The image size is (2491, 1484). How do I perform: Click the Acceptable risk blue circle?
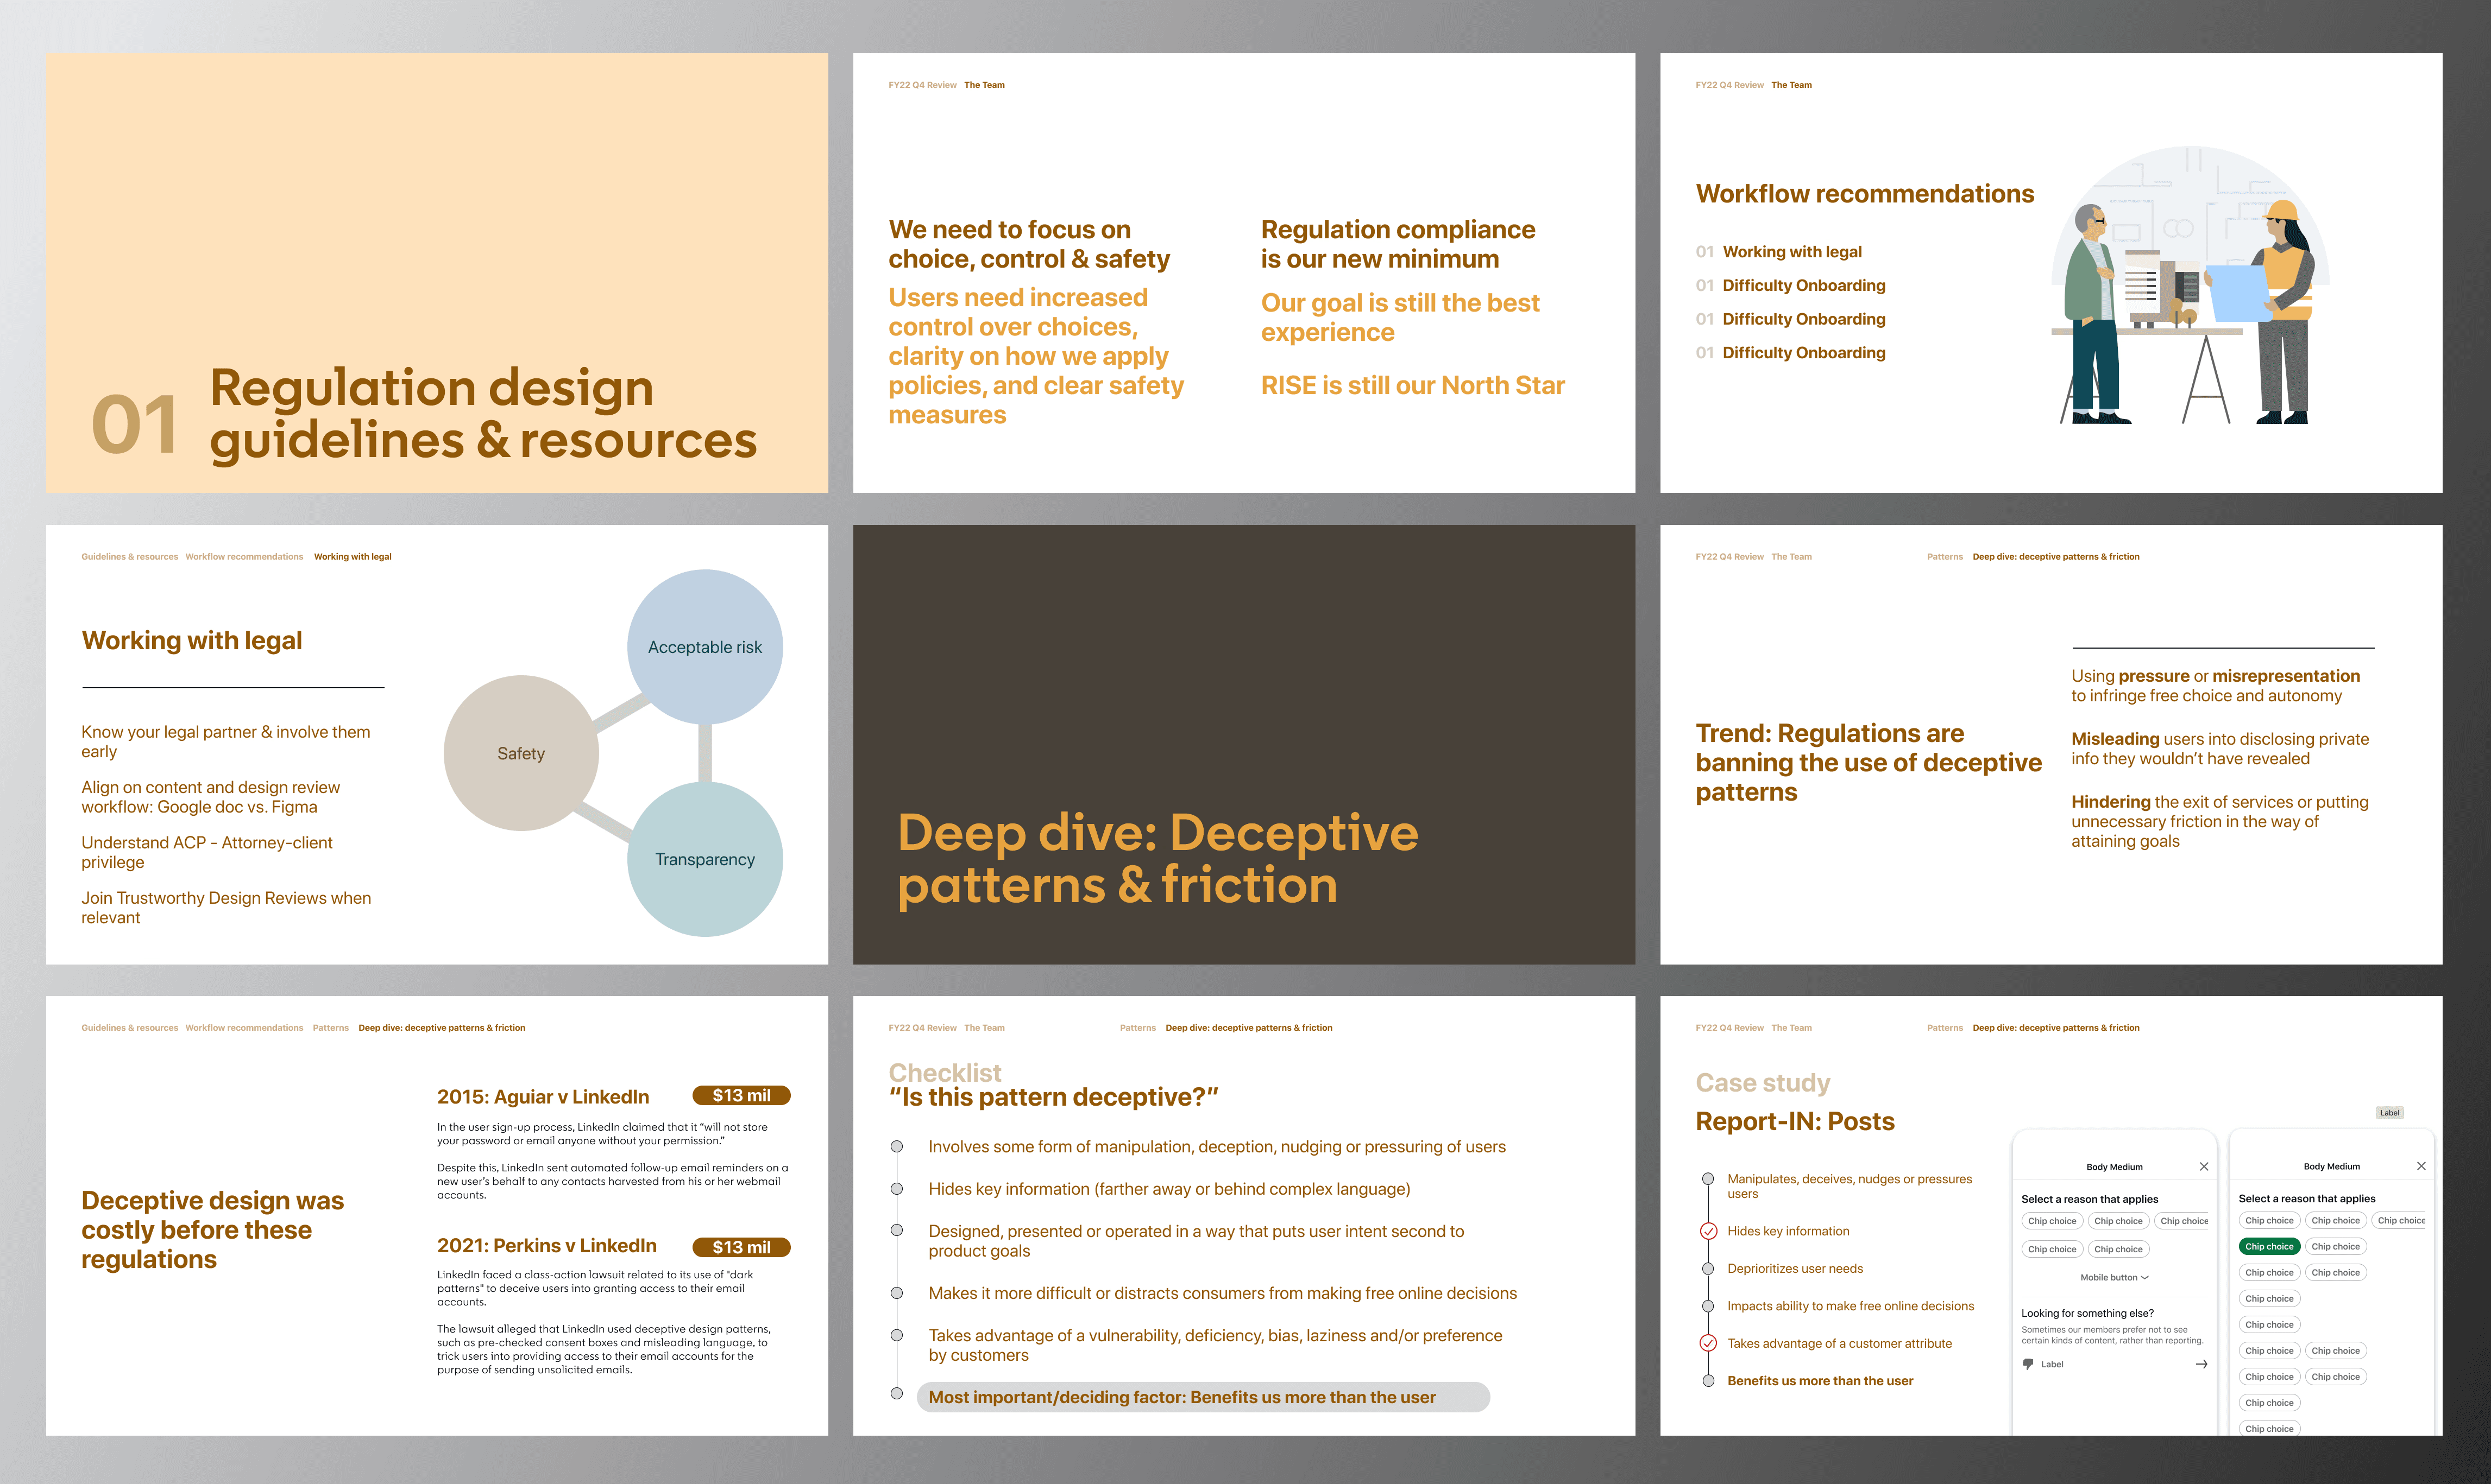tap(704, 647)
